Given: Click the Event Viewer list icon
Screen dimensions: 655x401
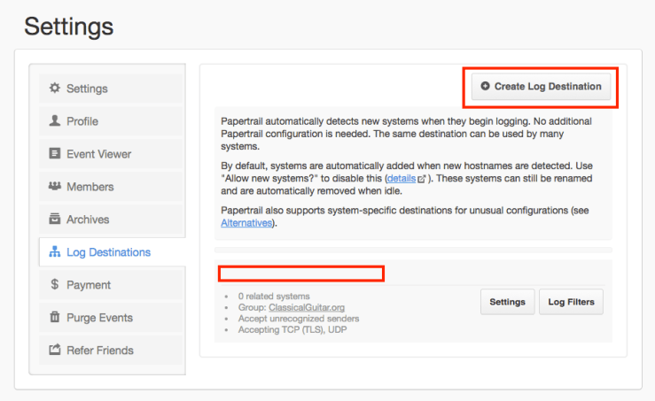Looking at the screenshot, I should [55, 154].
